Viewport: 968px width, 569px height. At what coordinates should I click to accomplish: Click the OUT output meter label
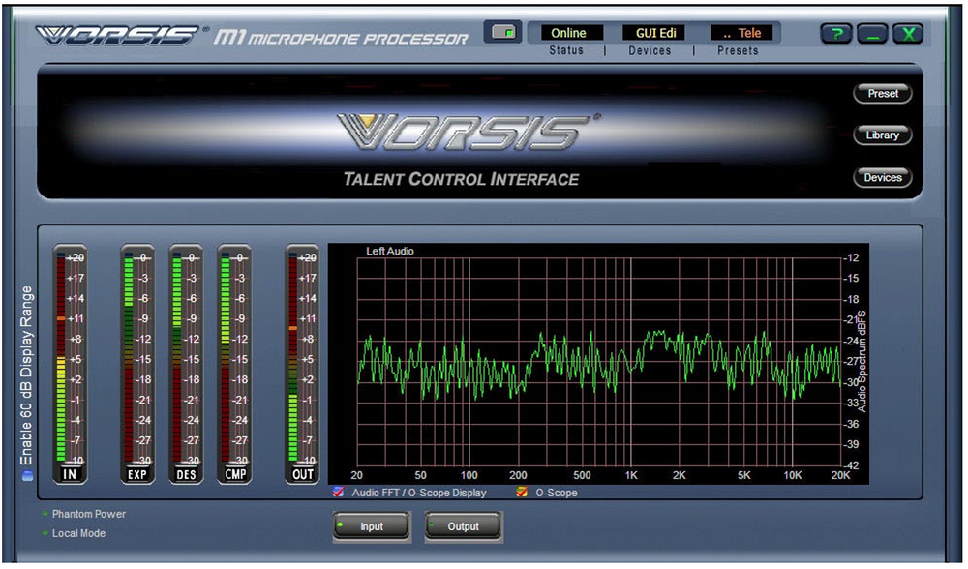(x=302, y=475)
